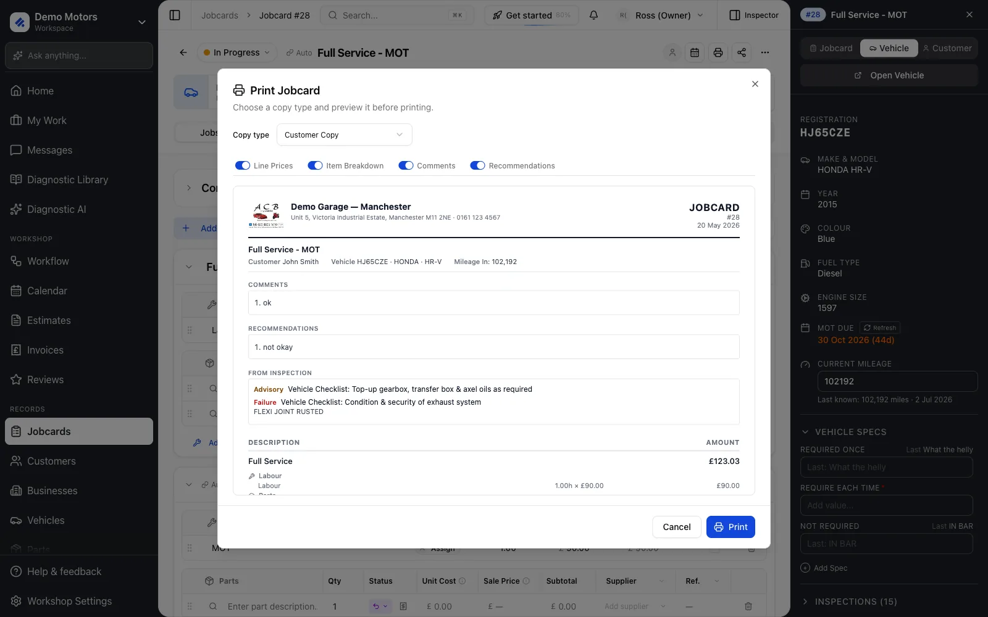This screenshot has height=617, width=988.
Task: Click the assign person icon in header
Action: pos(672,52)
